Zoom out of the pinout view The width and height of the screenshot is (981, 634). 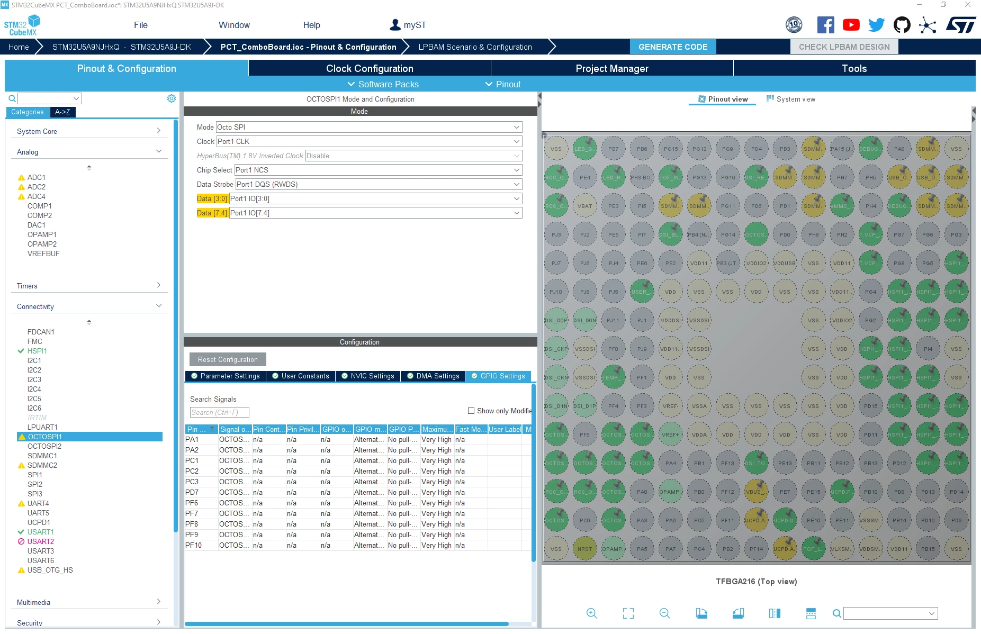click(x=665, y=613)
